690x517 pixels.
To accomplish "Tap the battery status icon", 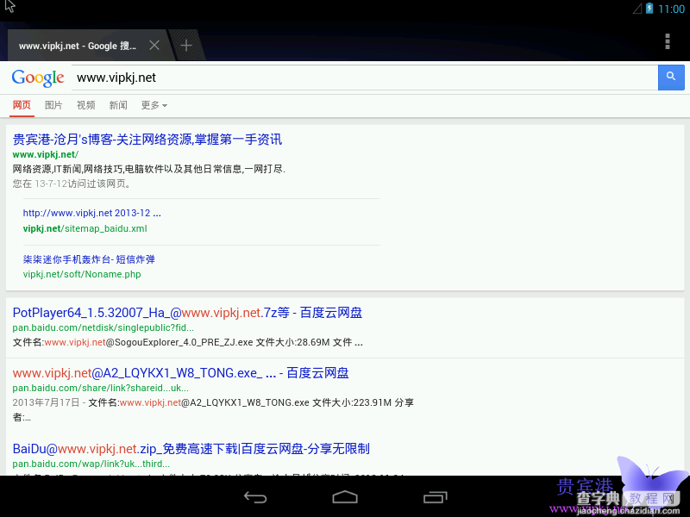I will point(649,9).
